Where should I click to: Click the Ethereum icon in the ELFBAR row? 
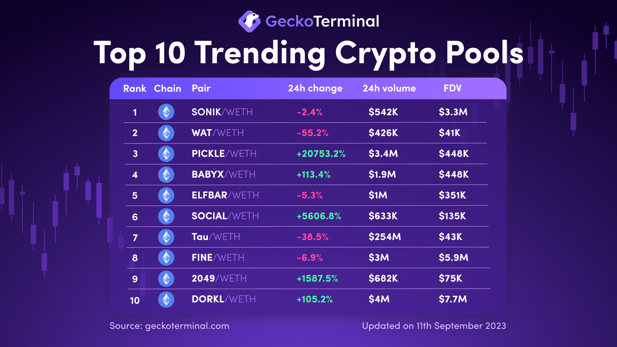(x=166, y=195)
